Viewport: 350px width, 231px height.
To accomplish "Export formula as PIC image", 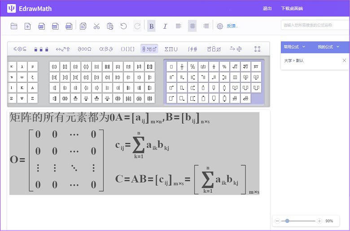I will pos(41,26).
